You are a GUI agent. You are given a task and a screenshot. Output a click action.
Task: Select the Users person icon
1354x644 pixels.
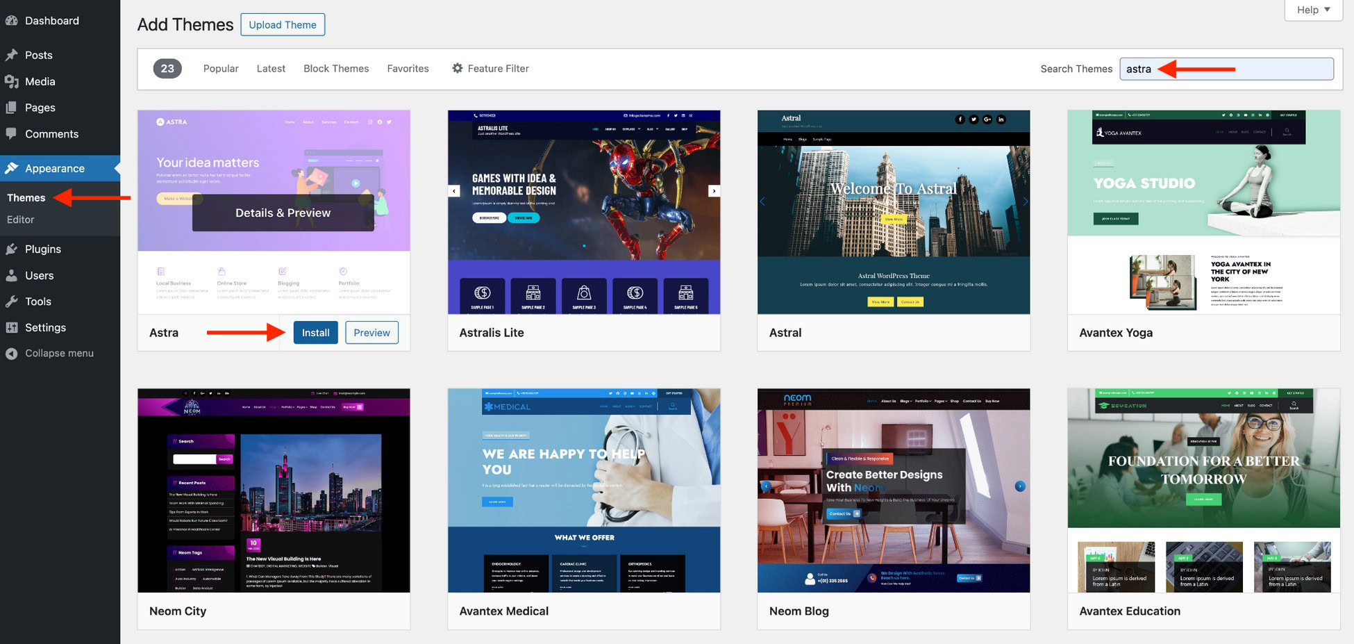point(11,275)
